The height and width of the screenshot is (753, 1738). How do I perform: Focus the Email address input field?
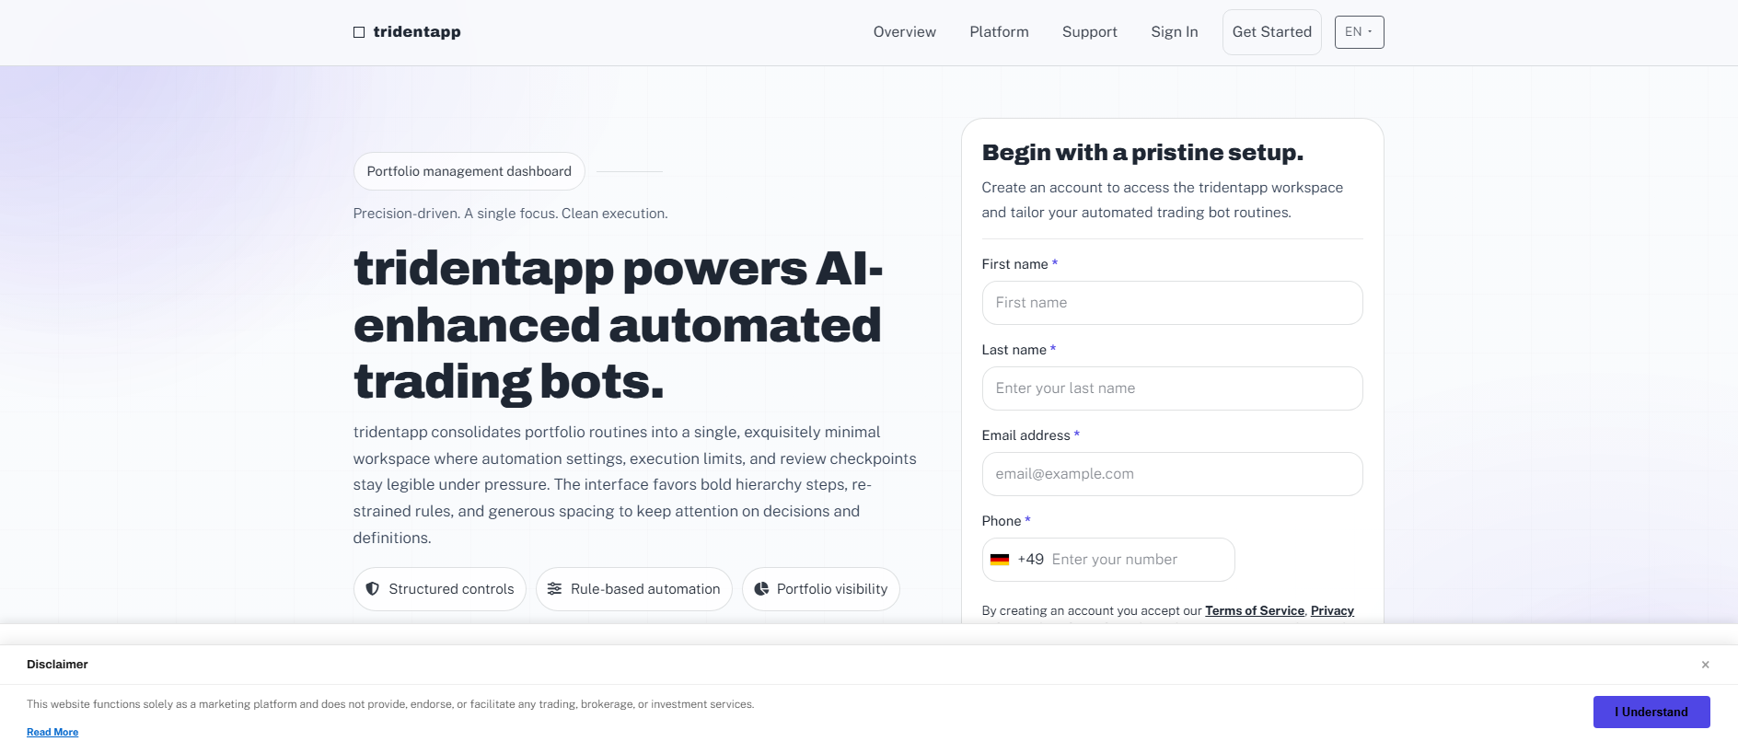(1172, 474)
